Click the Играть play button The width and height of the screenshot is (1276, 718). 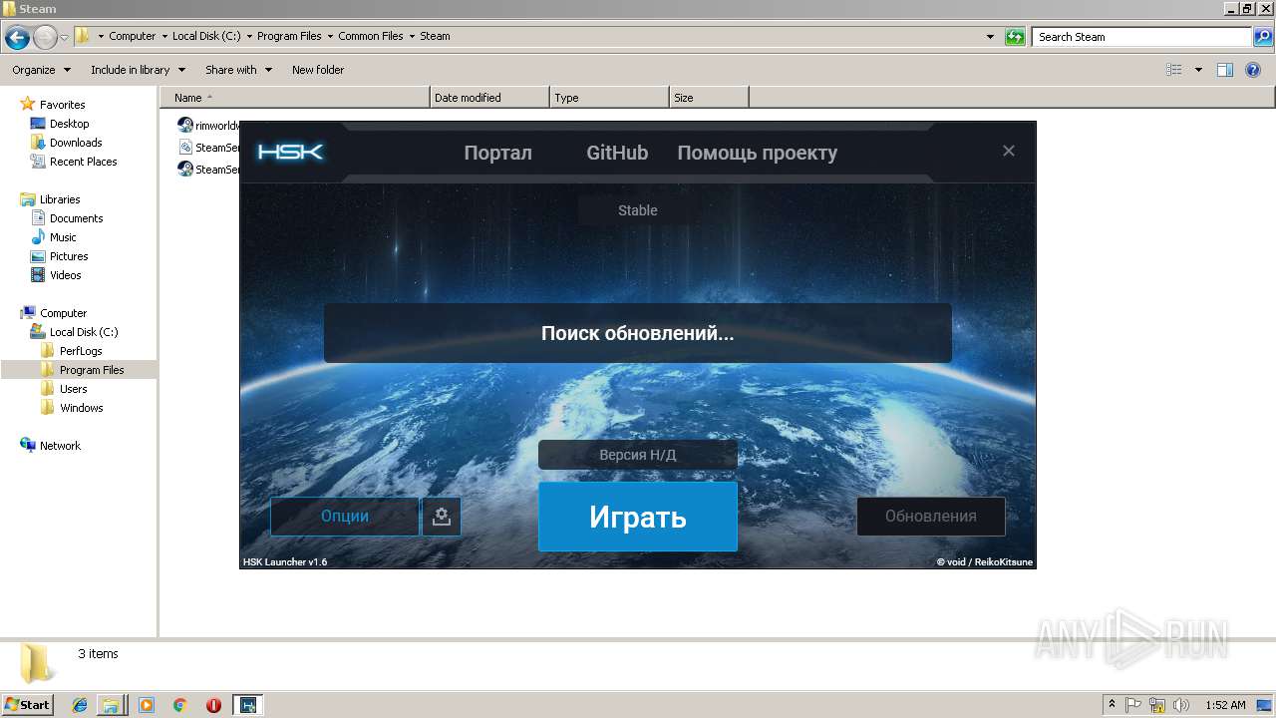coord(638,517)
